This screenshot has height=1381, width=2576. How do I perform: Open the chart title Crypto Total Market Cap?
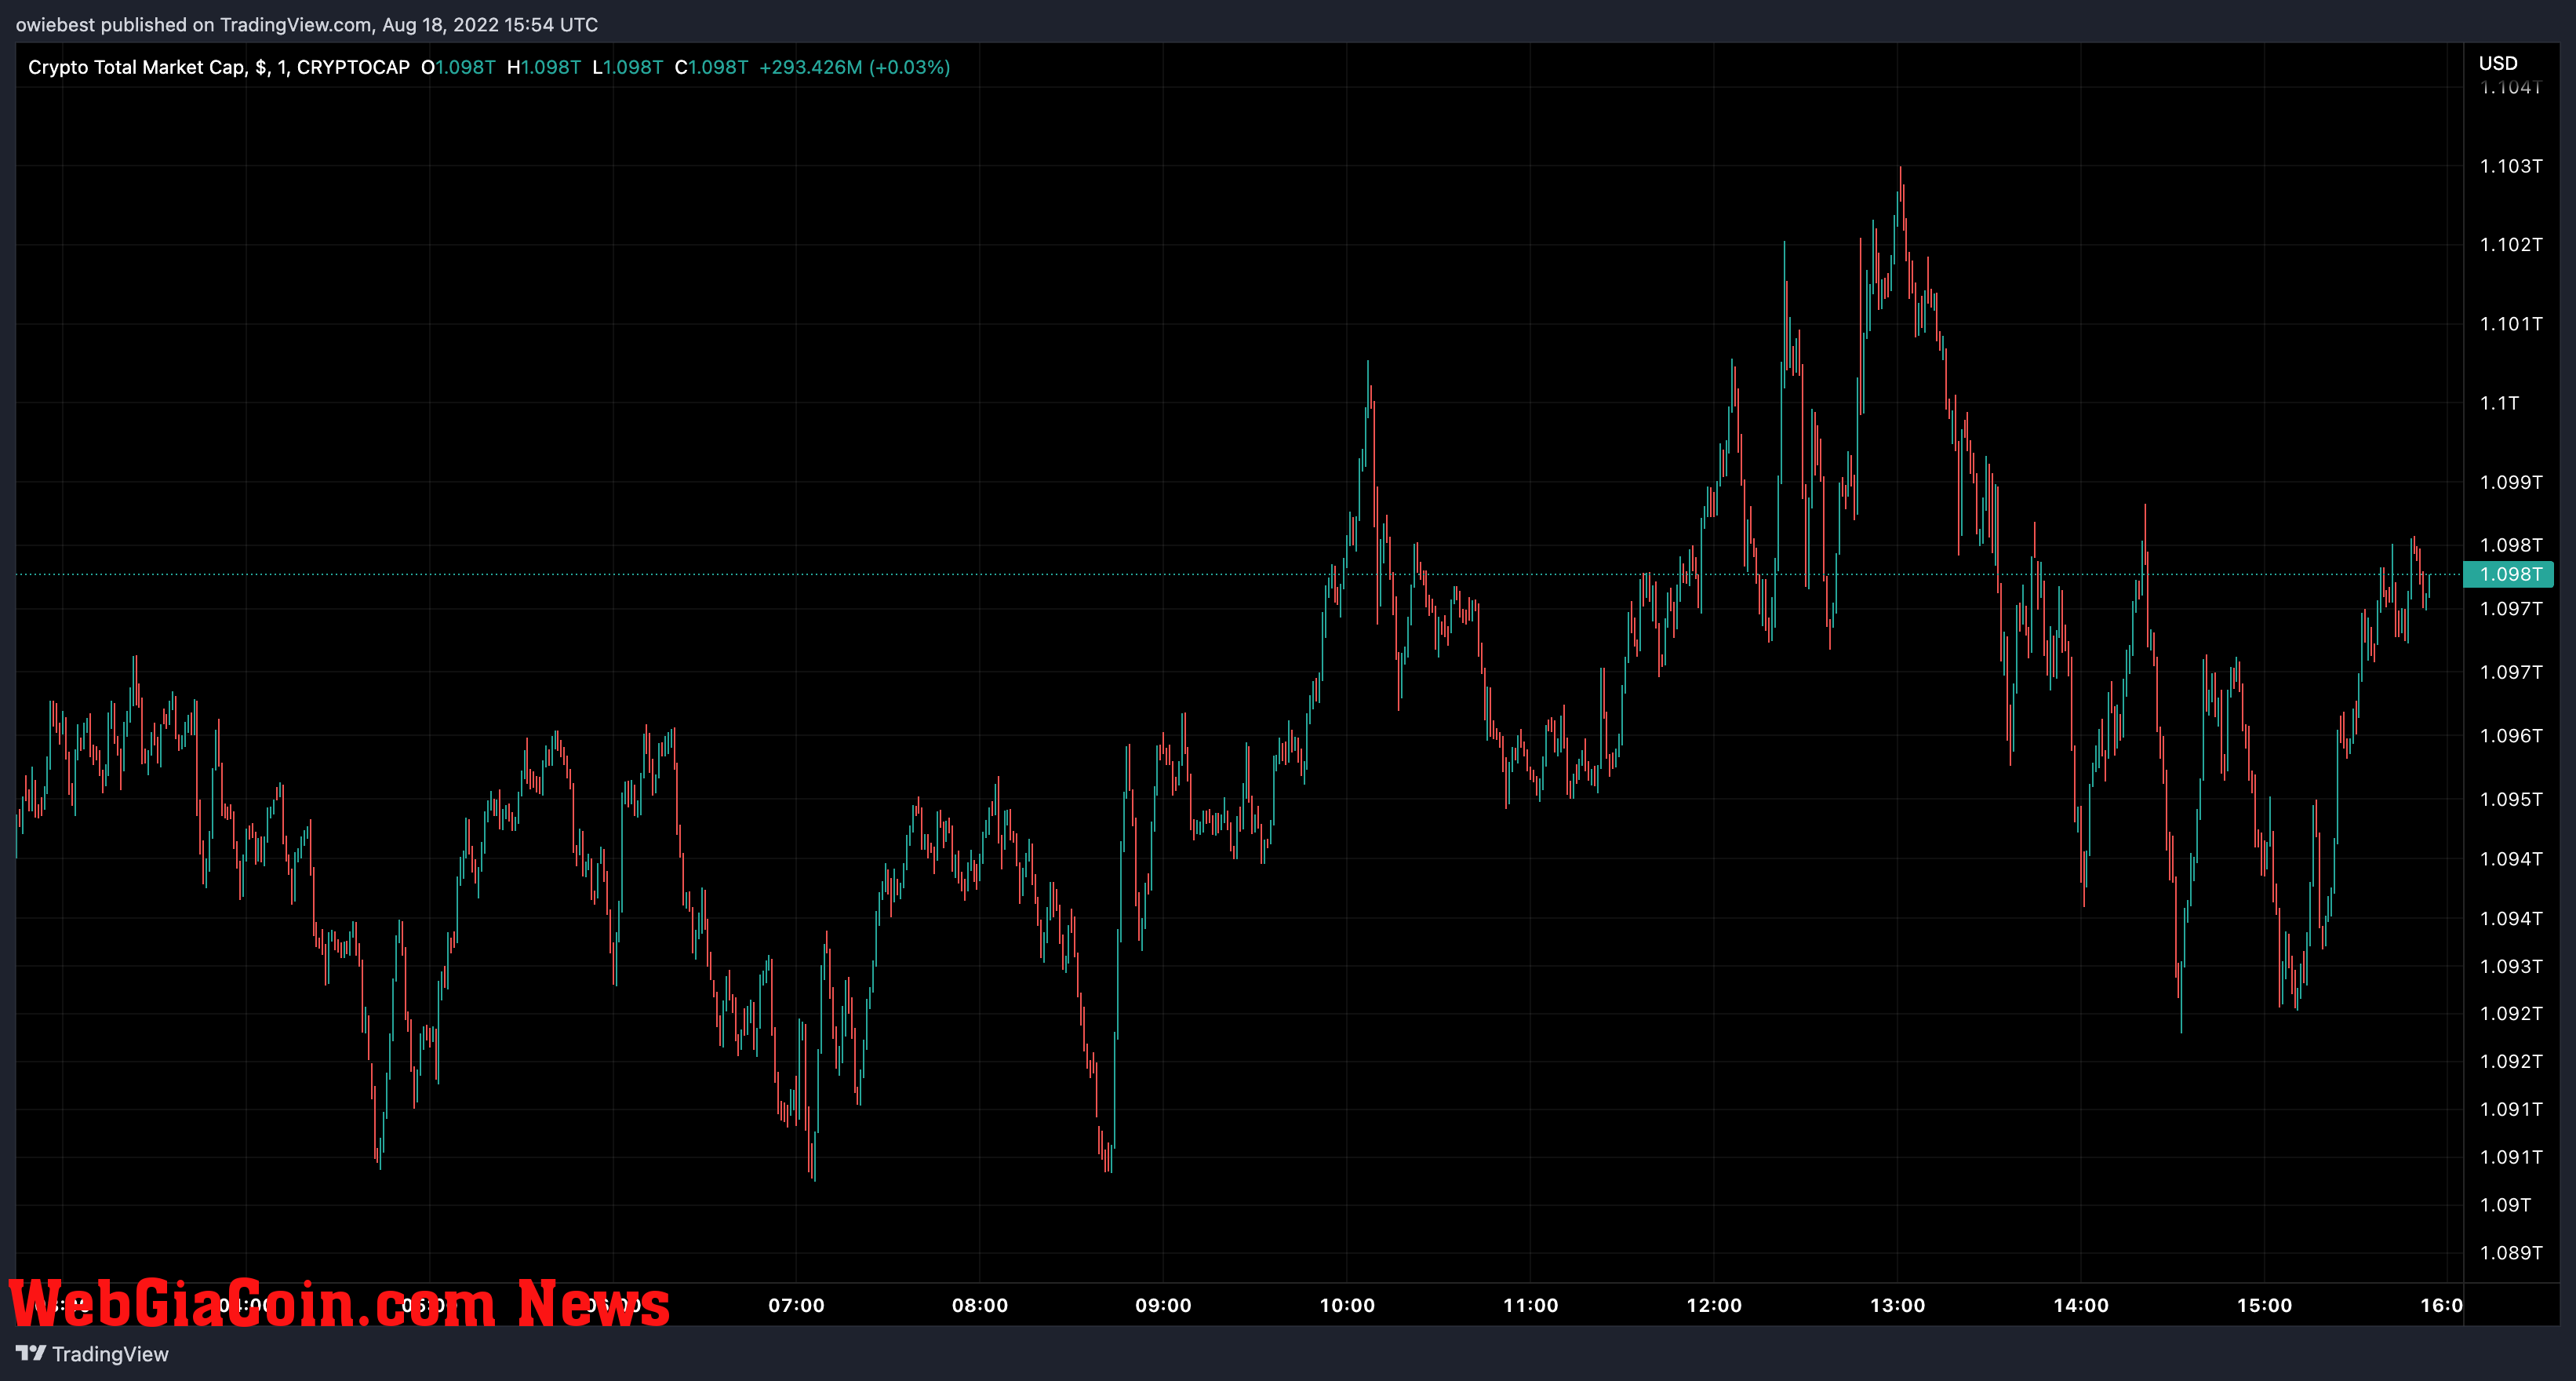click(137, 67)
